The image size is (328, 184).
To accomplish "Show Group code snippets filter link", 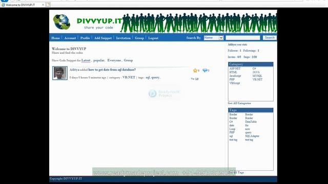I will tap(128, 60).
